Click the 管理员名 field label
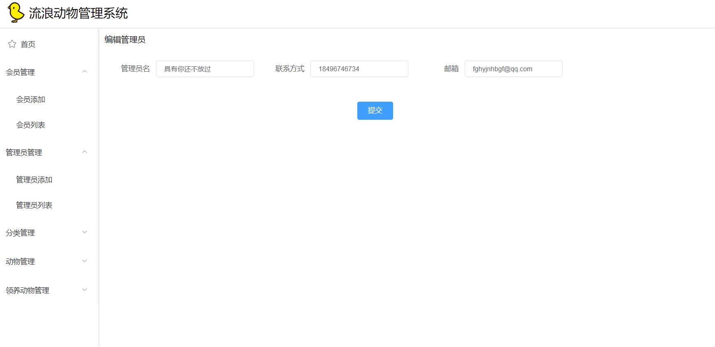Image resolution: width=715 pixels, height=347 pixels. pos(135,69)
